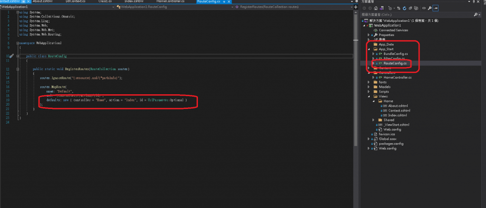
Task: Select _ViewStart.cshtml file
Action: 396,125
